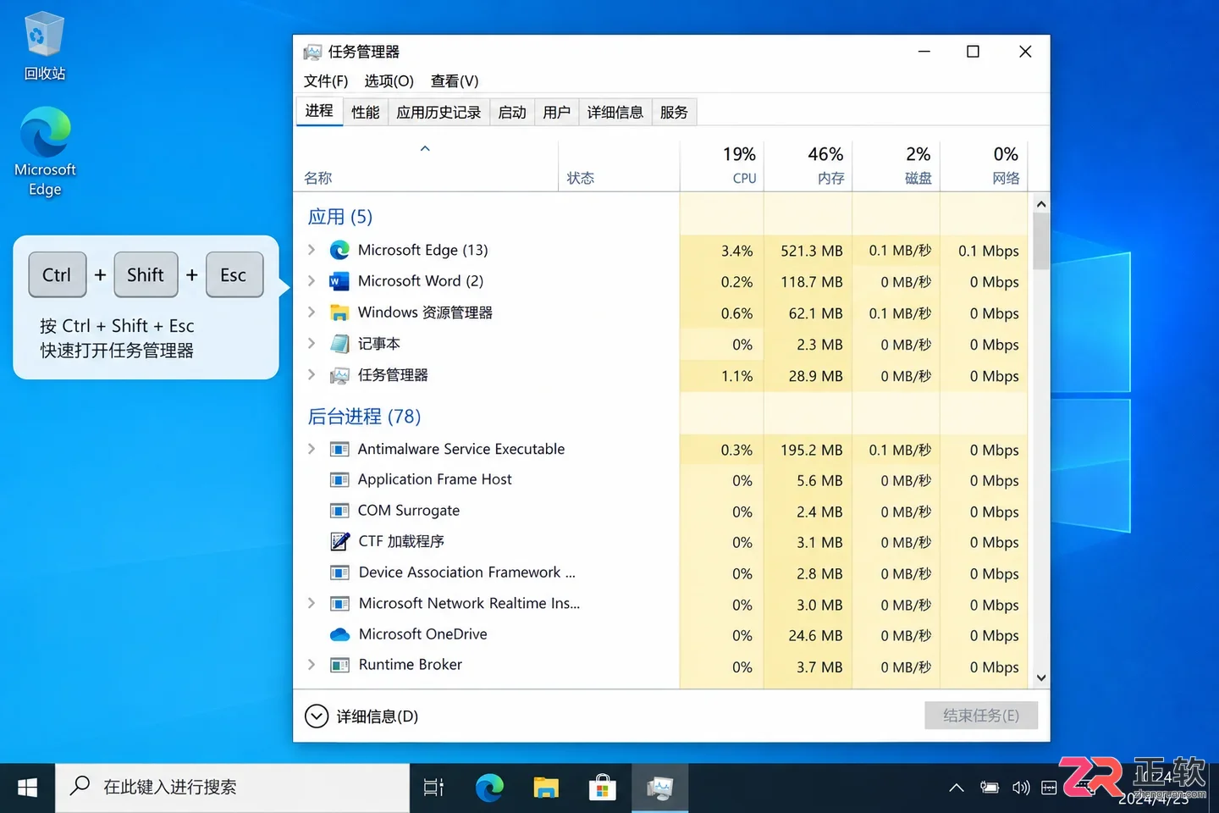Sort by the 名称 column header
The height and width of the screenshot is (813, 1219).
426,166
